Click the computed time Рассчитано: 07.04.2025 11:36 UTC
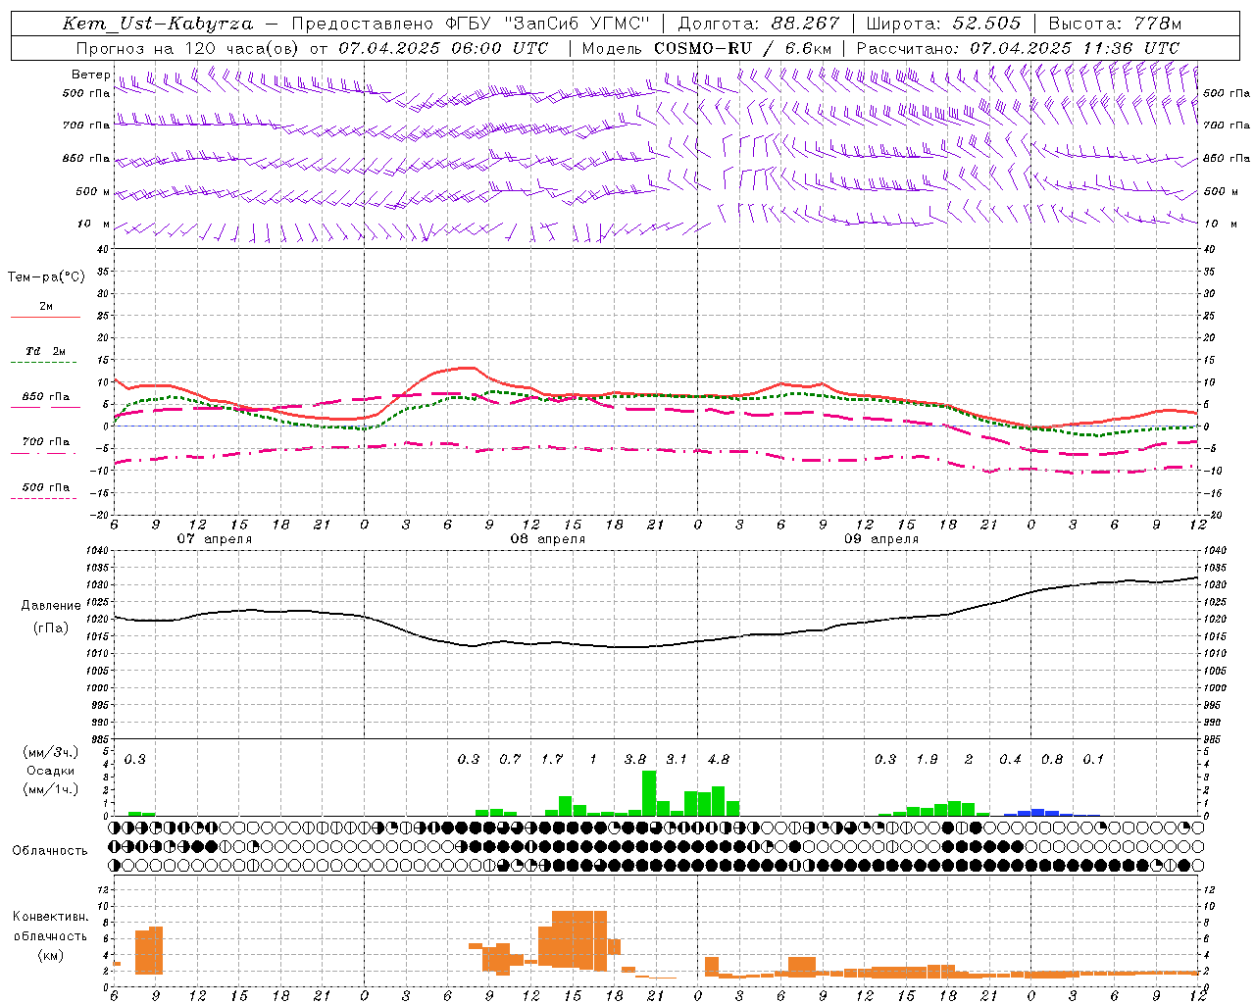The height and width of the screenshot is (1004, 1255). [x=1018, y=48]
